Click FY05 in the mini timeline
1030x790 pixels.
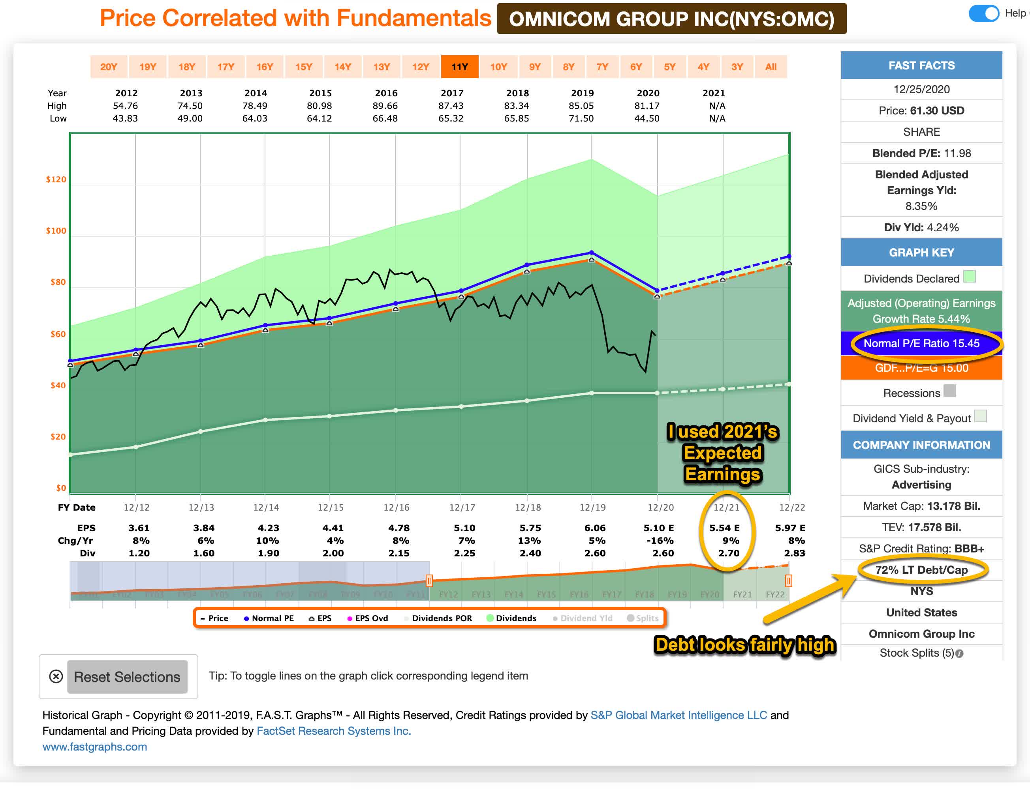coord(219,595)
